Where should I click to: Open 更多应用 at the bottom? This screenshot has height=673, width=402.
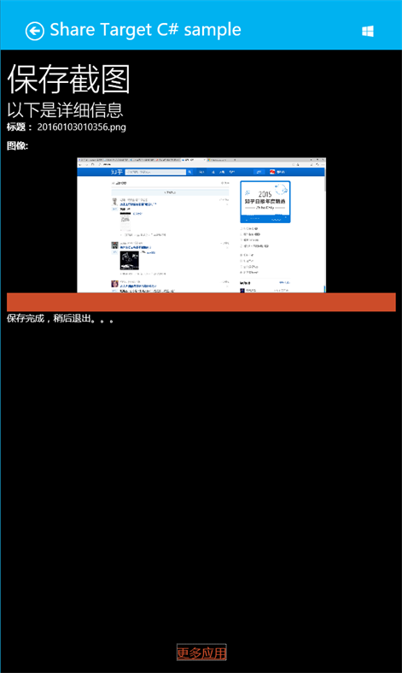tap(201, 652)
